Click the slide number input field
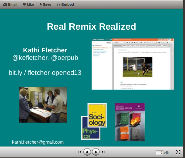 [x=159, y=152]
